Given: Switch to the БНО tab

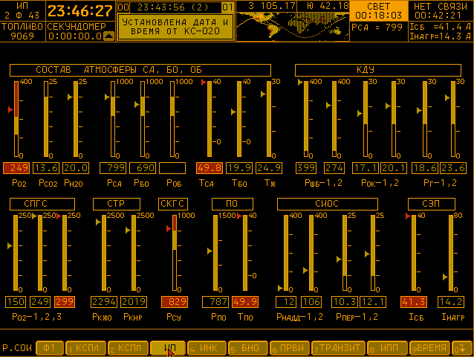Looking at the screenshot, I should point(248,348).
